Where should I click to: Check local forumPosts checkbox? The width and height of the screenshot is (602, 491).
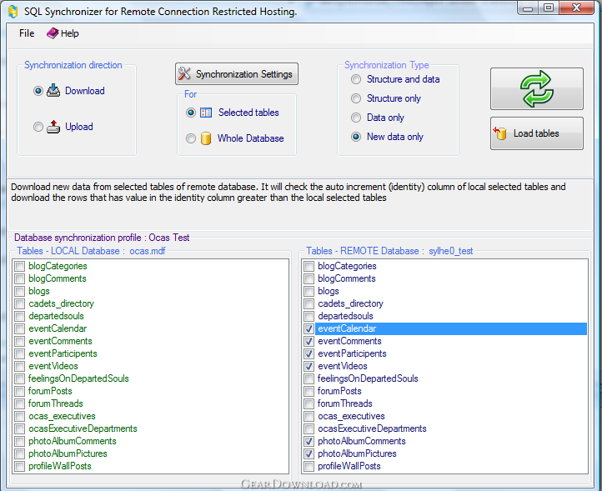tap(19, 391)
